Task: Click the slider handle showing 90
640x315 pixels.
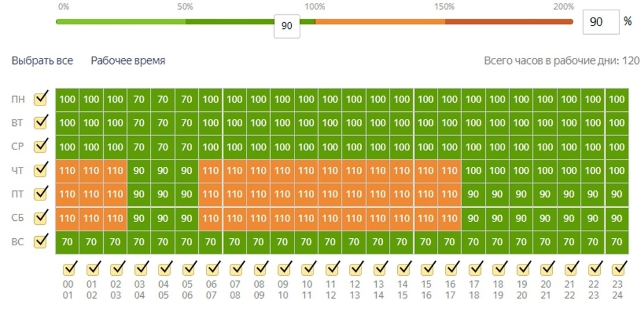Action: coord(287,26)
